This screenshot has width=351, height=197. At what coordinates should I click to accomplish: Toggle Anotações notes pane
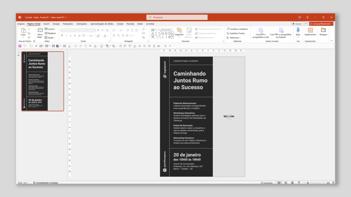click(267, 183)
